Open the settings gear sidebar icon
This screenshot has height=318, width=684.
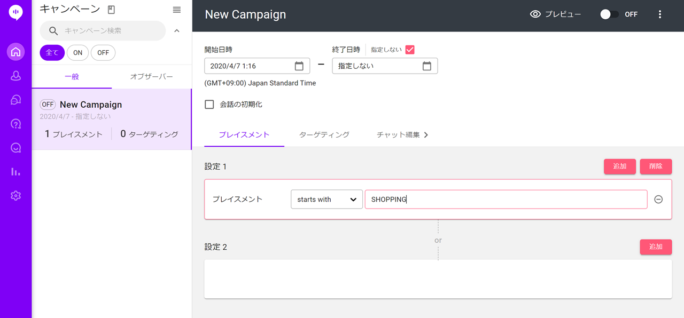[x=15, y=196]
